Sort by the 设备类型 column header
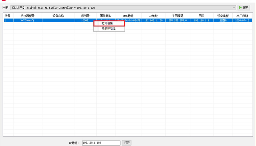 (223, 15)
